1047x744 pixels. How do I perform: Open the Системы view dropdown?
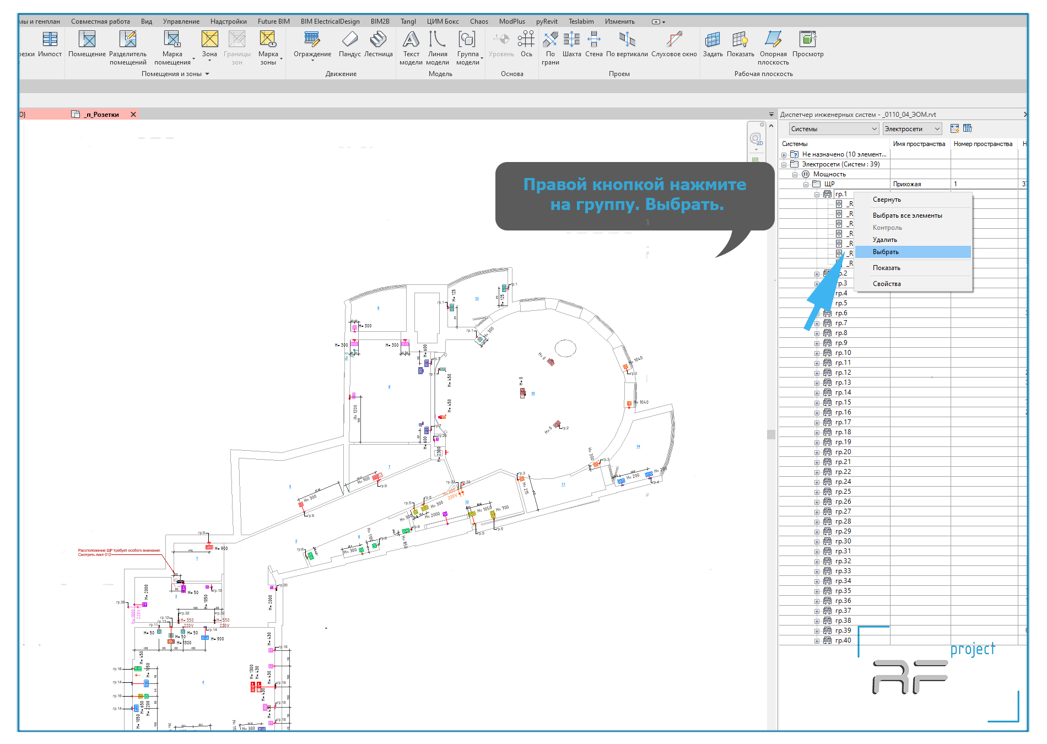(x=834, y=129)
